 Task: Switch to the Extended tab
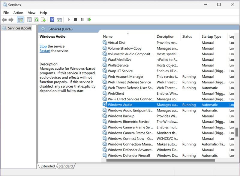[x=47, y=166]
